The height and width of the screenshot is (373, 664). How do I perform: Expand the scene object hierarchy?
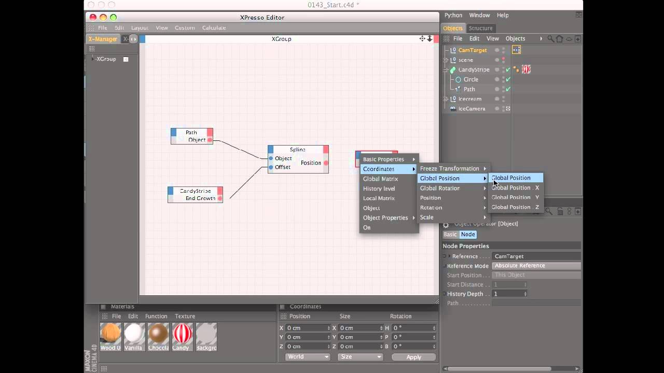pyautogui.click(x=446, y=60)
